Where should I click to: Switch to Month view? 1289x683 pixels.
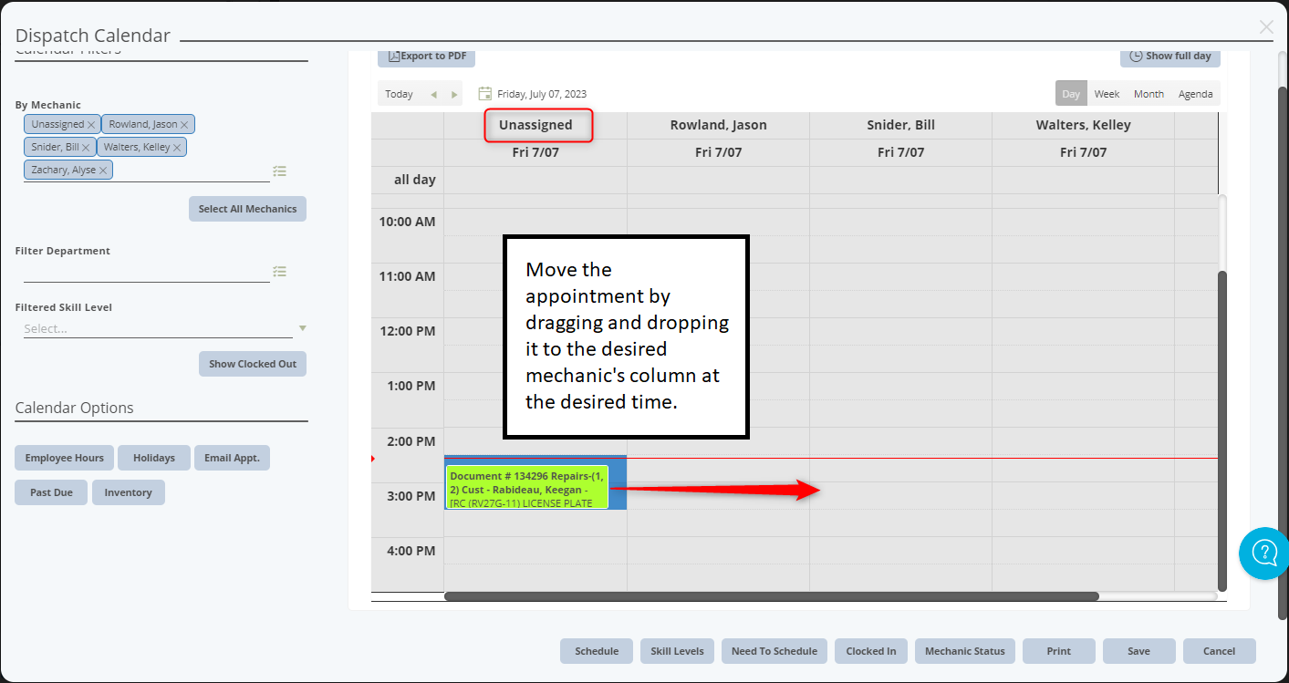(x=1149, y=94)
